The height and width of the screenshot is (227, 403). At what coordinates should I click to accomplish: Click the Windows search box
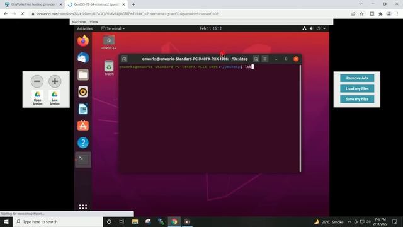(57, 221)
